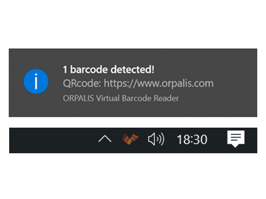Click the empty left area of the taskbar

point(51,140)
